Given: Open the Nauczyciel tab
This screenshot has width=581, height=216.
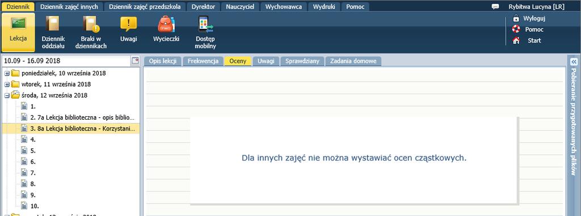Looking at the screenshot, I should click(240, 7).
